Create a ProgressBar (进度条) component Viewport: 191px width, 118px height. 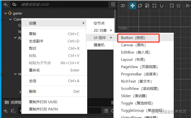tap(144, 74)
